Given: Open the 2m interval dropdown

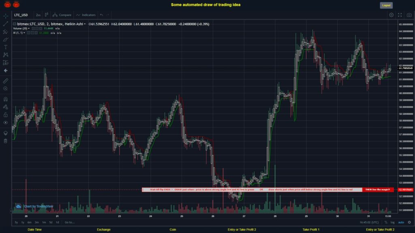Looking at the screenshot, I should click(39, 15).
